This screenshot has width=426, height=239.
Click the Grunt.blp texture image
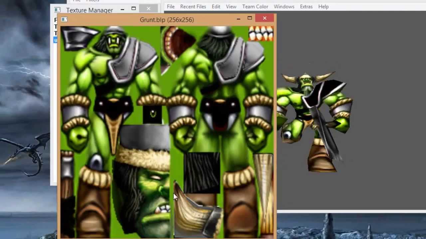tap(167, 132)
